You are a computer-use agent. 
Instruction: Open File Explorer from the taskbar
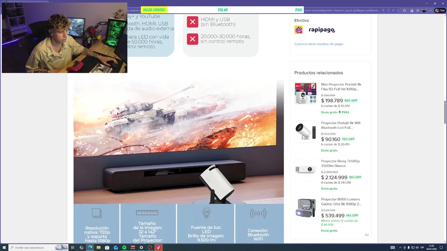tap(98, 248)
